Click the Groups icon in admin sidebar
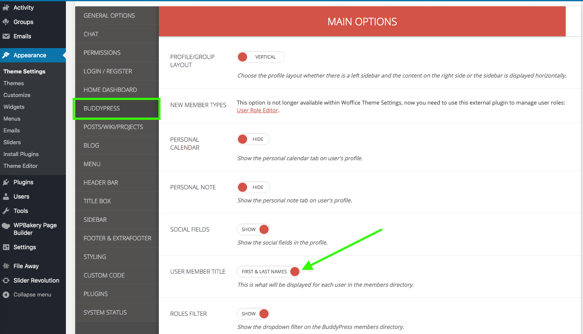Image resolution: width=583 pixels, height=334 pixels. point(6,22)
